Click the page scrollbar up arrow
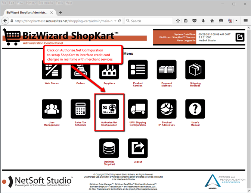The width and height of the screenshot is (251, 193). (x=249, y=28)
